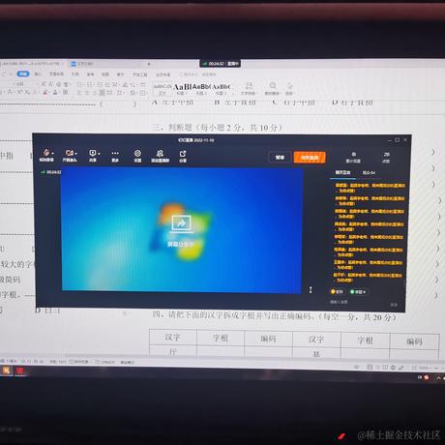This screenshot has width=445, height=445.
Task: Click the first 汉字 header cell in the table
Action: (x=173, y=338)
